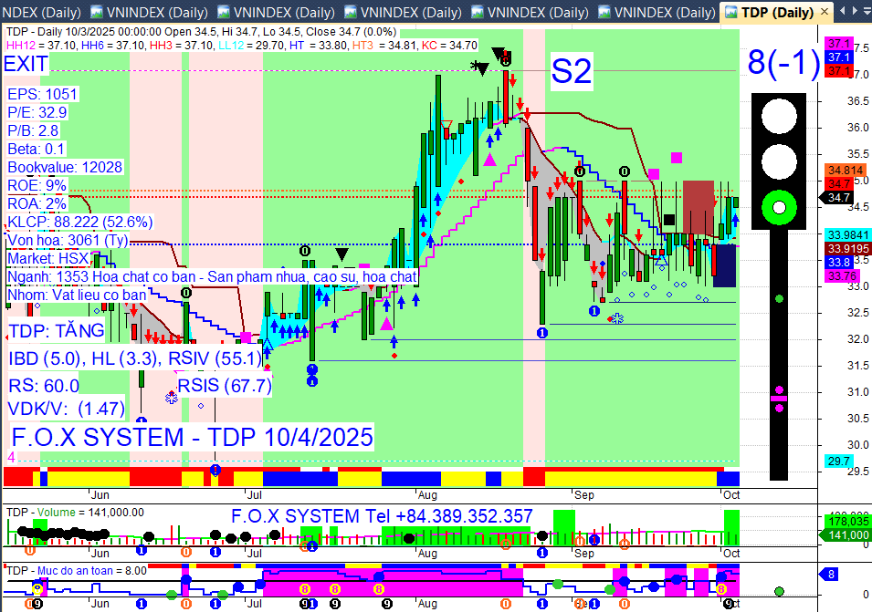The image size is (872, 612).
Task: Click the green 178,035 volume label
Action: pyautogui.click(x=848, y=522)
